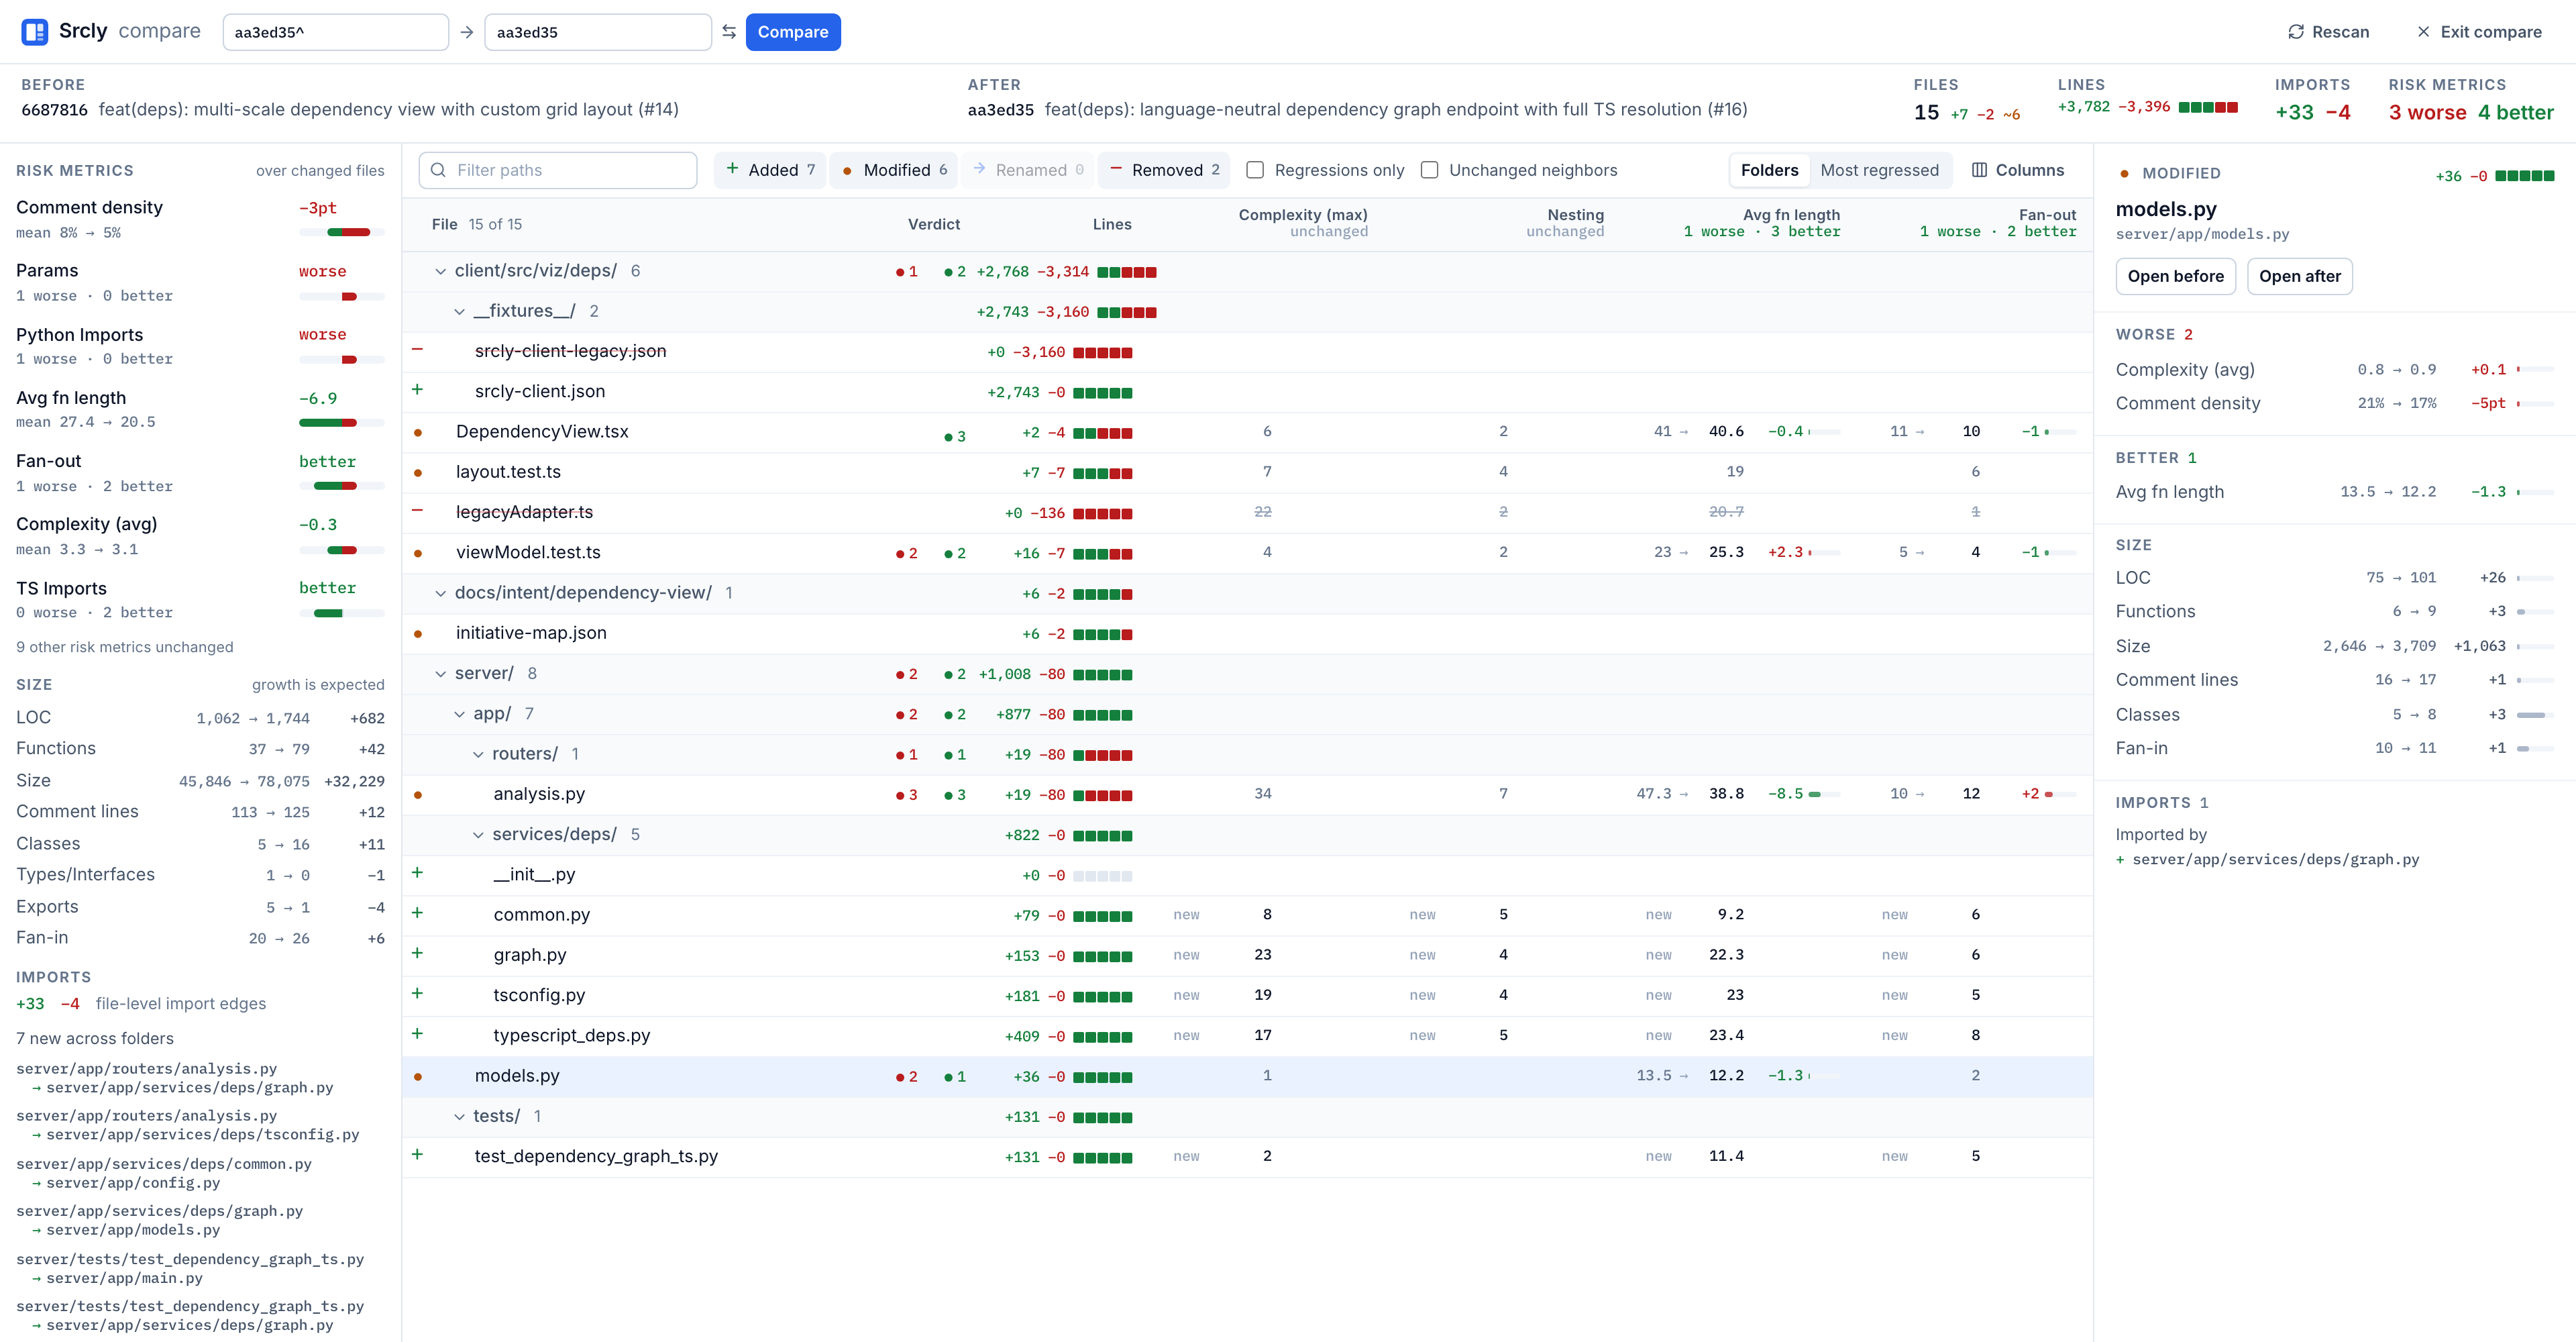Screen dimensions: 2576x1342
Task: Click the added plus icon beside srcly-client.json
Action: [x=417, y=390]
